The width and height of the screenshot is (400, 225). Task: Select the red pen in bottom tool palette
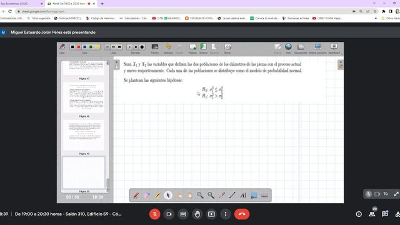[136, 196]
